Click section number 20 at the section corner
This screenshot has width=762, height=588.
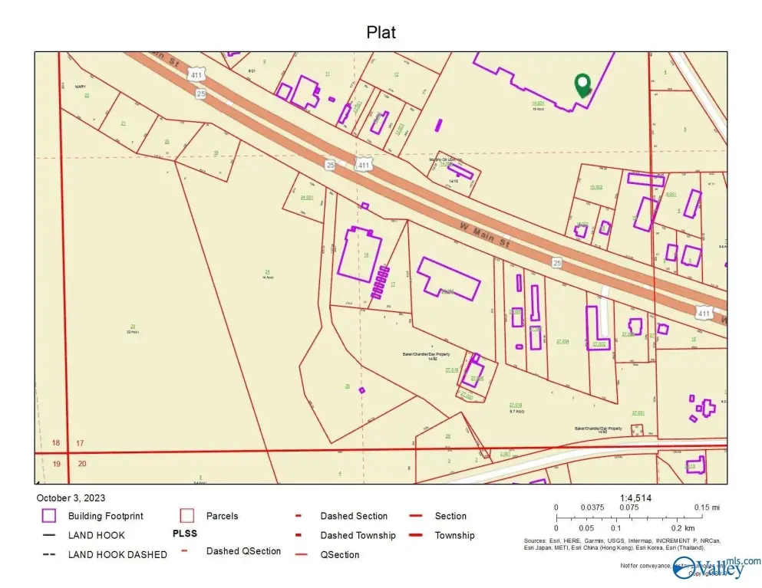82,464
